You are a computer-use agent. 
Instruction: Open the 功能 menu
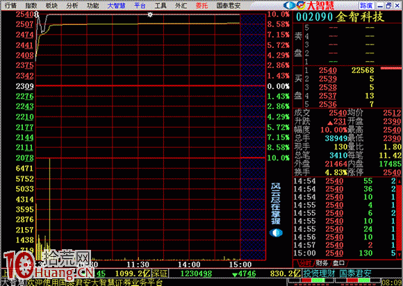[92, 6]
